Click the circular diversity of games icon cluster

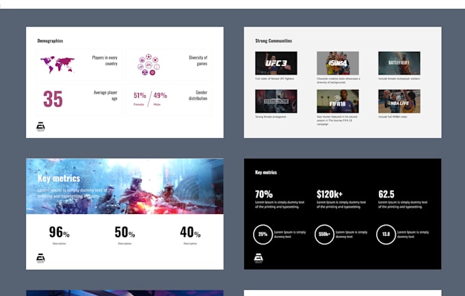pyautogui.click(x=148, y=65)
